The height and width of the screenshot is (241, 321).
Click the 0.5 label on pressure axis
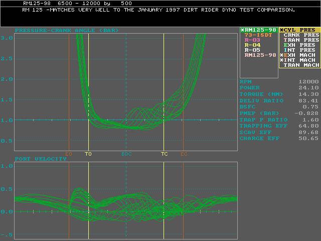(7, 141)
